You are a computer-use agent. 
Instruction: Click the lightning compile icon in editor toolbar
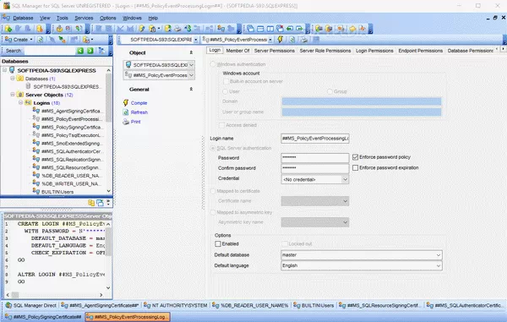tap(280, 40)
